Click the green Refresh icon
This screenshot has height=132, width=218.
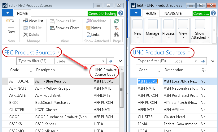pyautogui.click(x=116, y=21)
